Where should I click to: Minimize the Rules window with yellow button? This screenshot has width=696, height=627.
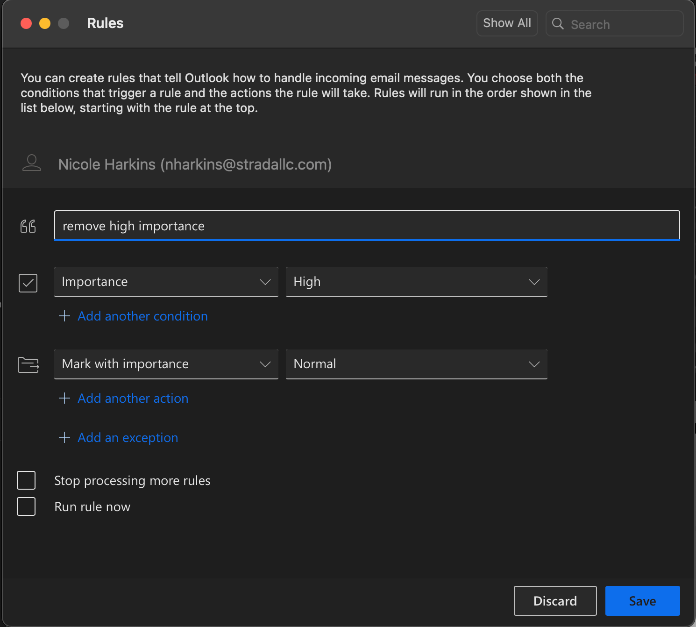tap(45, 23)
